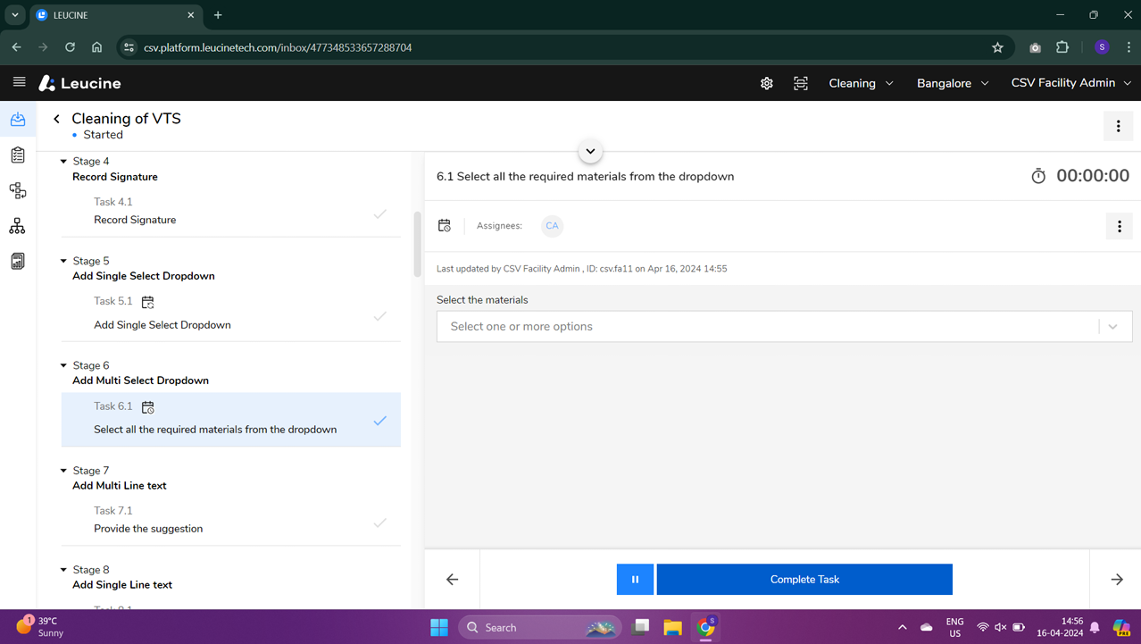Click the checkmark next to Task 7.1

pos(380,523)
